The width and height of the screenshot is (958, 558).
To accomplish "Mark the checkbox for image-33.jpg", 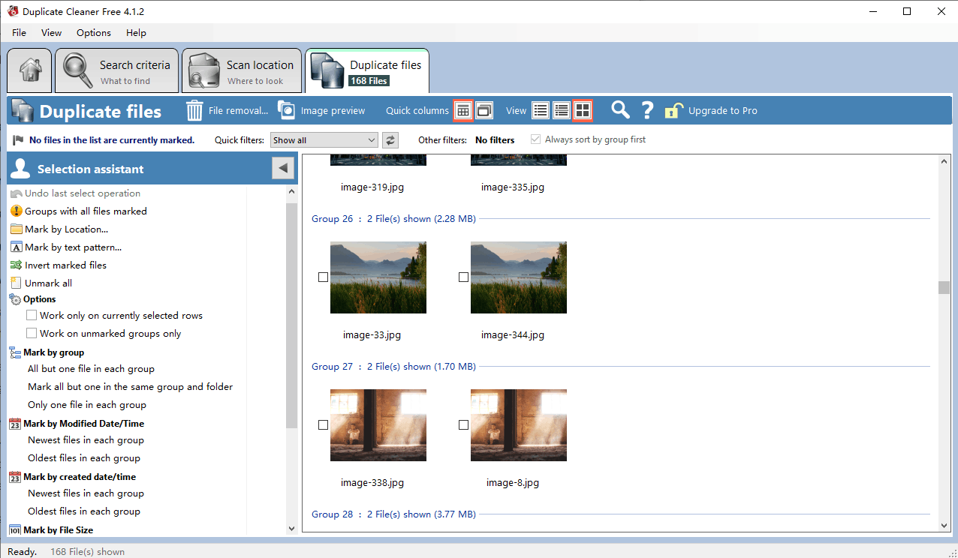I will click(323, 277).
